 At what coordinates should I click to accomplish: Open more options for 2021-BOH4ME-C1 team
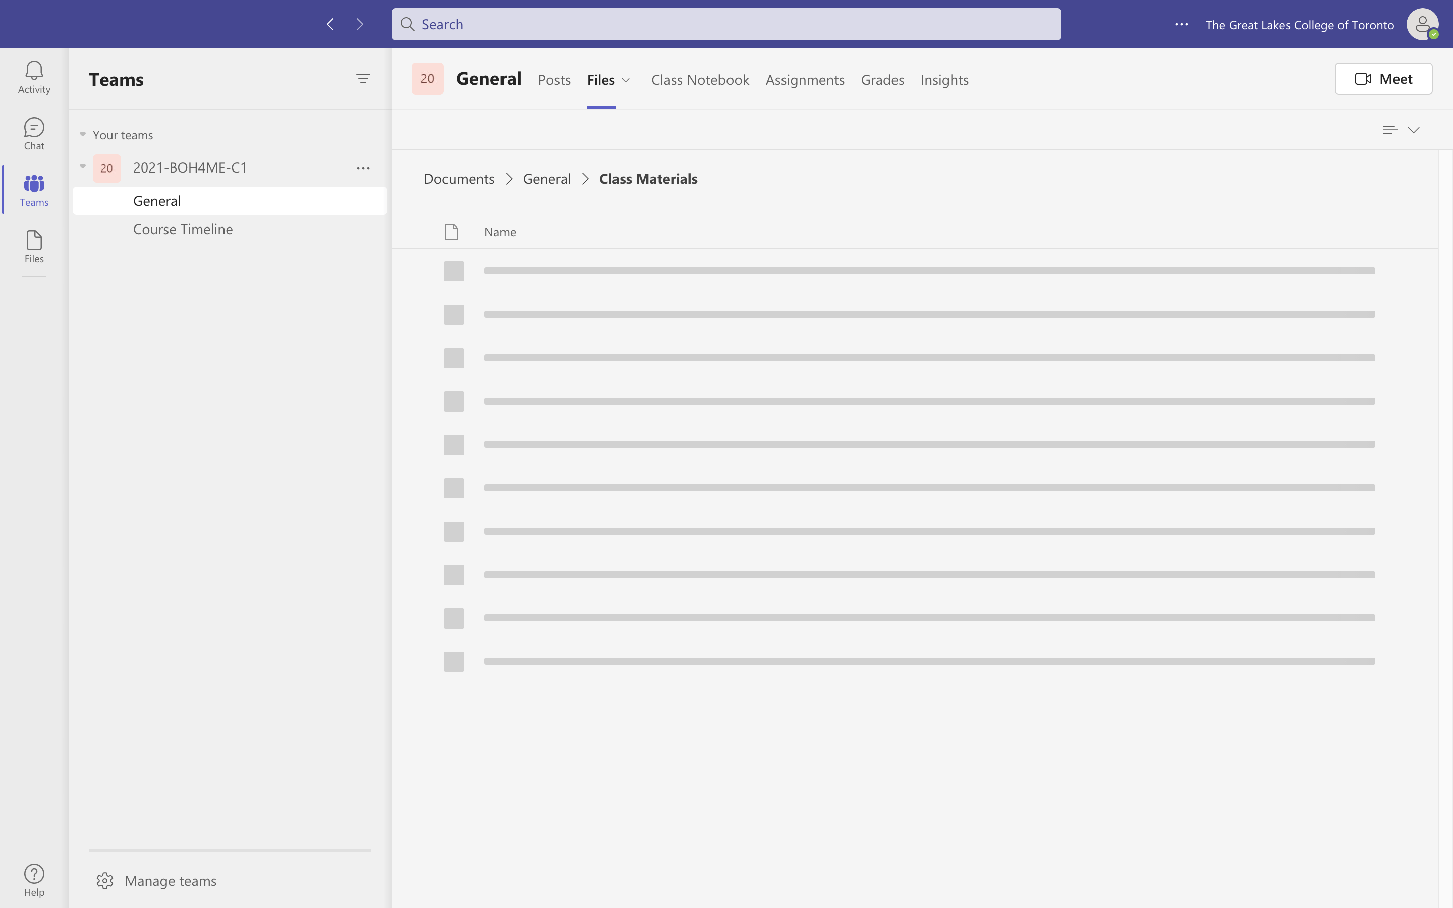pos(363,168)
